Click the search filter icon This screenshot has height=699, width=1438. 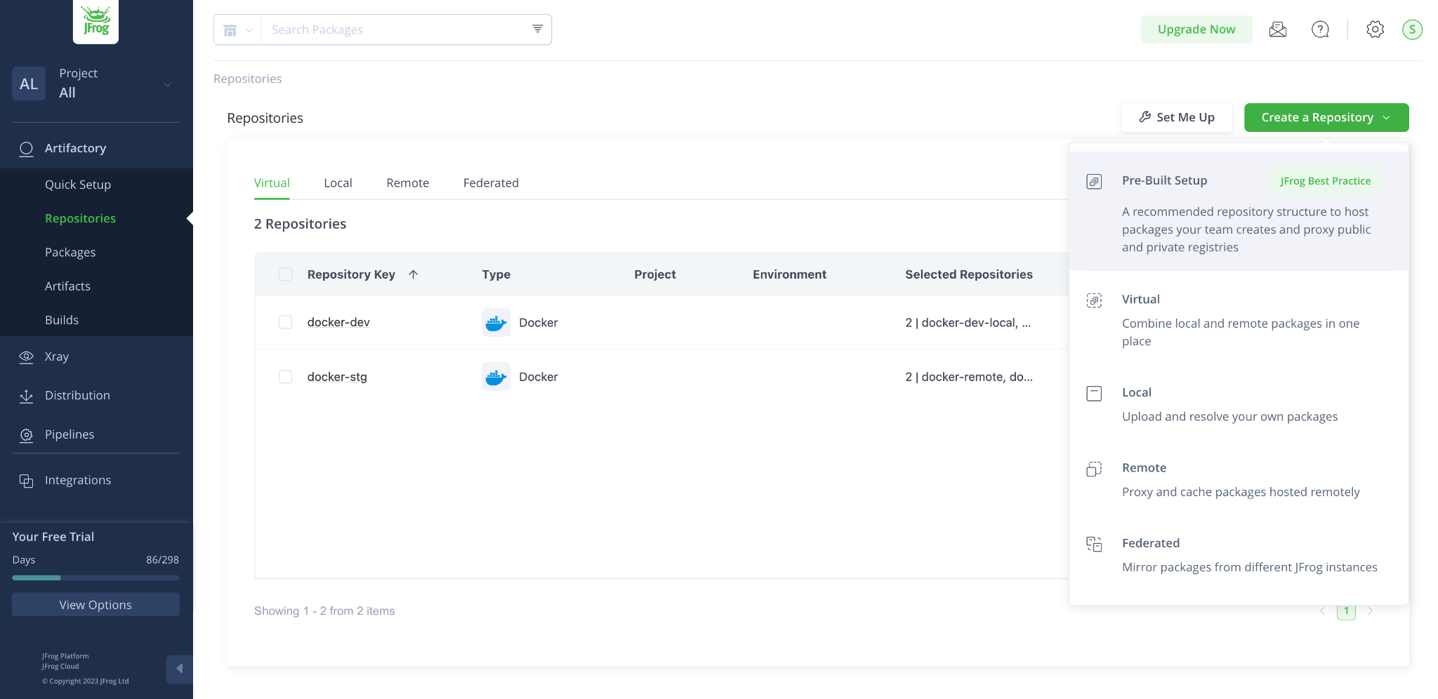(537, 29)
